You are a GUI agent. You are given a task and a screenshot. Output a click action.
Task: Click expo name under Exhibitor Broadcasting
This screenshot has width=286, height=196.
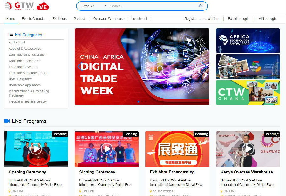[176, 182]
